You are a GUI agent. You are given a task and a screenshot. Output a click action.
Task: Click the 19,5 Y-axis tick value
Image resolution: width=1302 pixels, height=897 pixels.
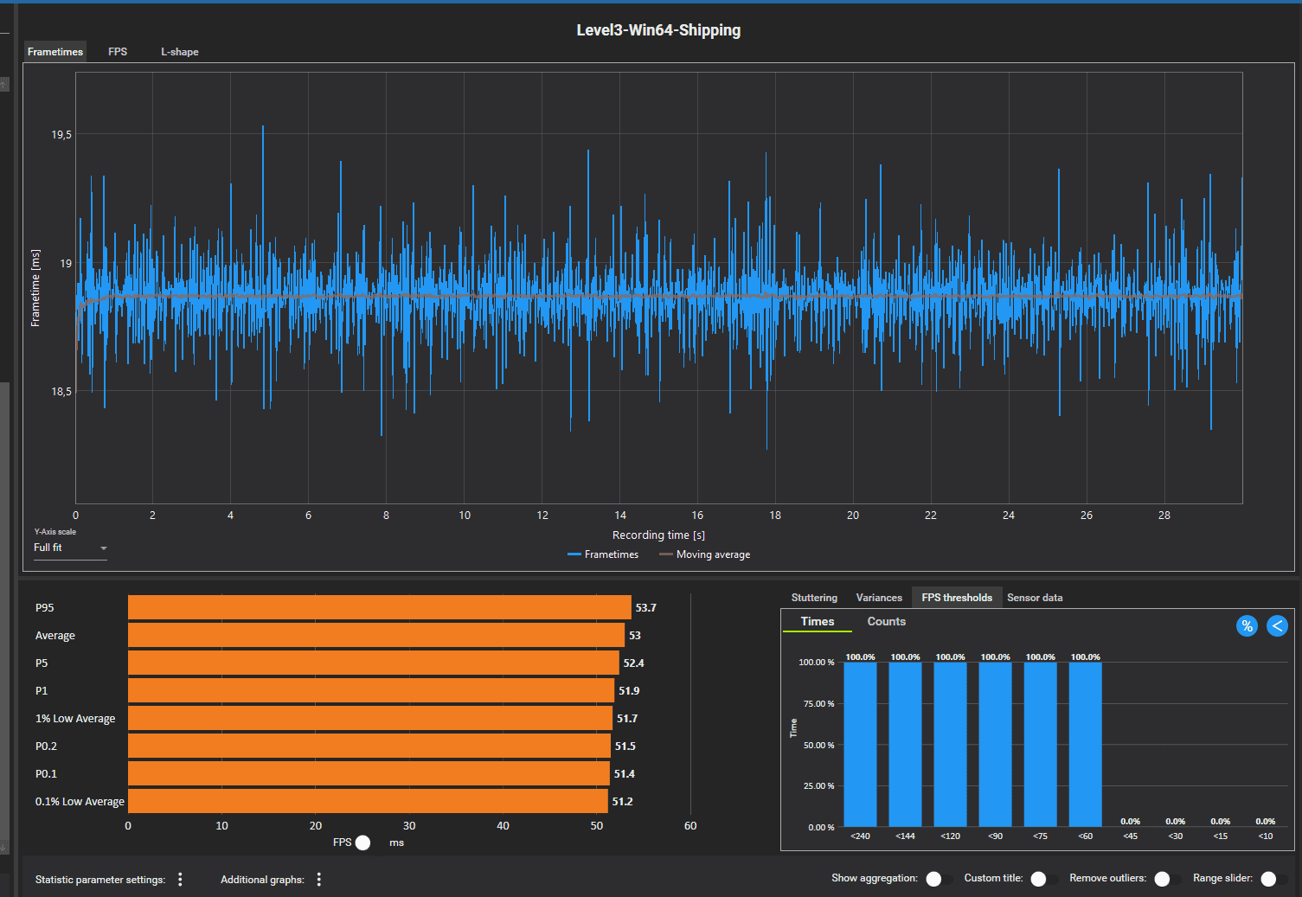pos(61,135)
